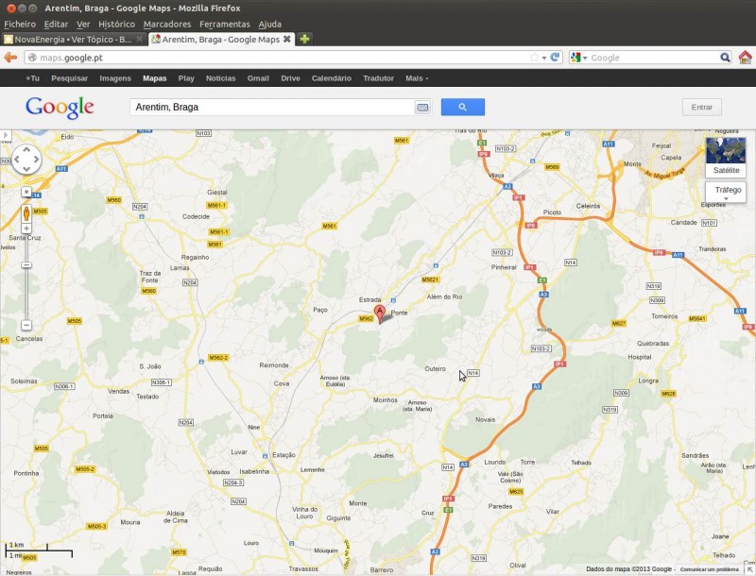The width and height of the screenshot is (756, 576).
Task: Open a new tab with the plus icon
Action: click(x=304, y=39)
